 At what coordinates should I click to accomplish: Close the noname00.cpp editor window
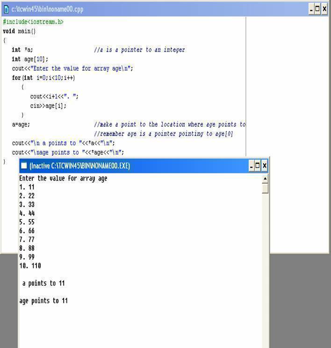pyautogui.click(x=324, y=9)
